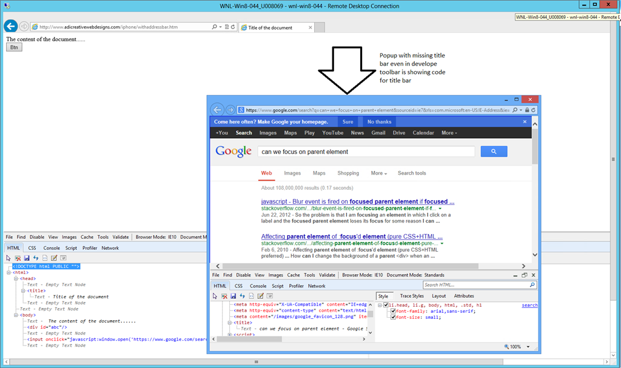
Task: Click the Search HTML magnifier icon
Action: [x=532, y=285]
